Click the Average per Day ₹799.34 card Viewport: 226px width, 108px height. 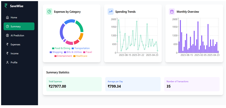pyautogui.click(x=133, y=84)
